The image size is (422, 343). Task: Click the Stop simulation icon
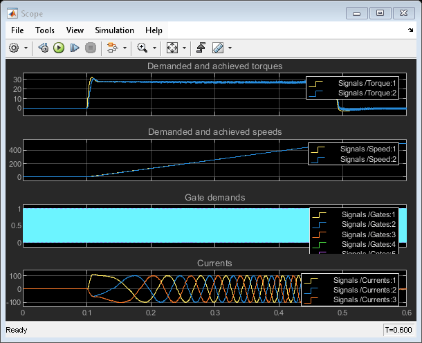tap(90, 48)
